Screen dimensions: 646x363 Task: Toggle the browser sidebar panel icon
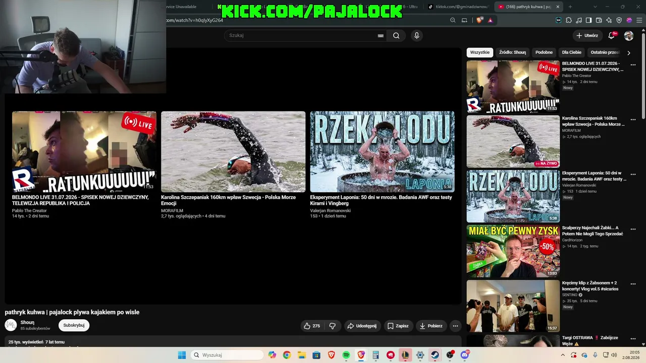(588, 20)
